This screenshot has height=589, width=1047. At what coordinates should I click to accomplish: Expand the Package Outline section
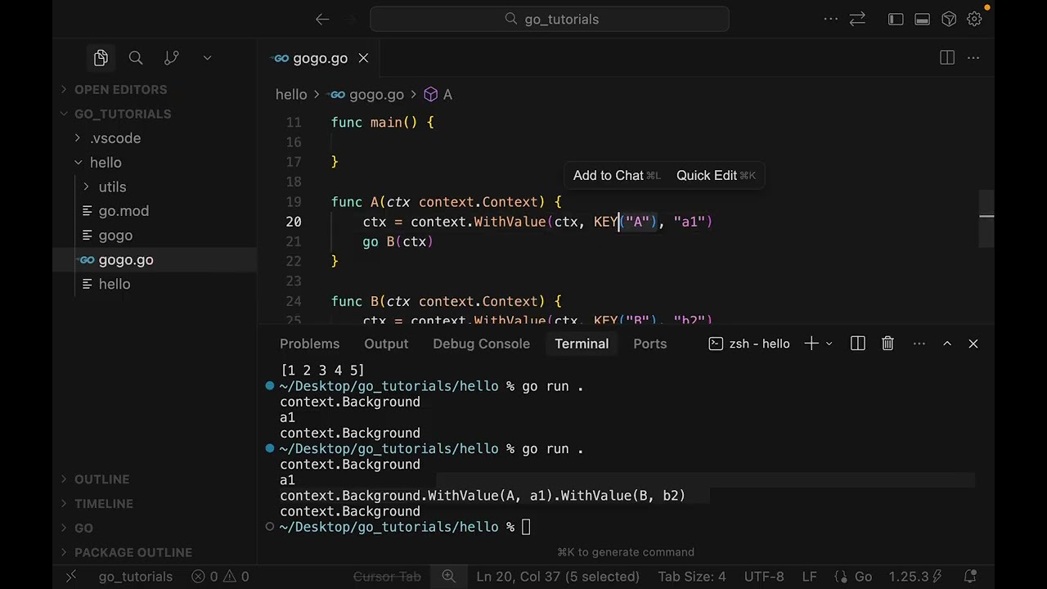point(155,552)
